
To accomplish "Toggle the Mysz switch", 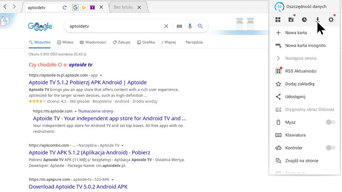I will pyautogui.click(x=330, y=122).
